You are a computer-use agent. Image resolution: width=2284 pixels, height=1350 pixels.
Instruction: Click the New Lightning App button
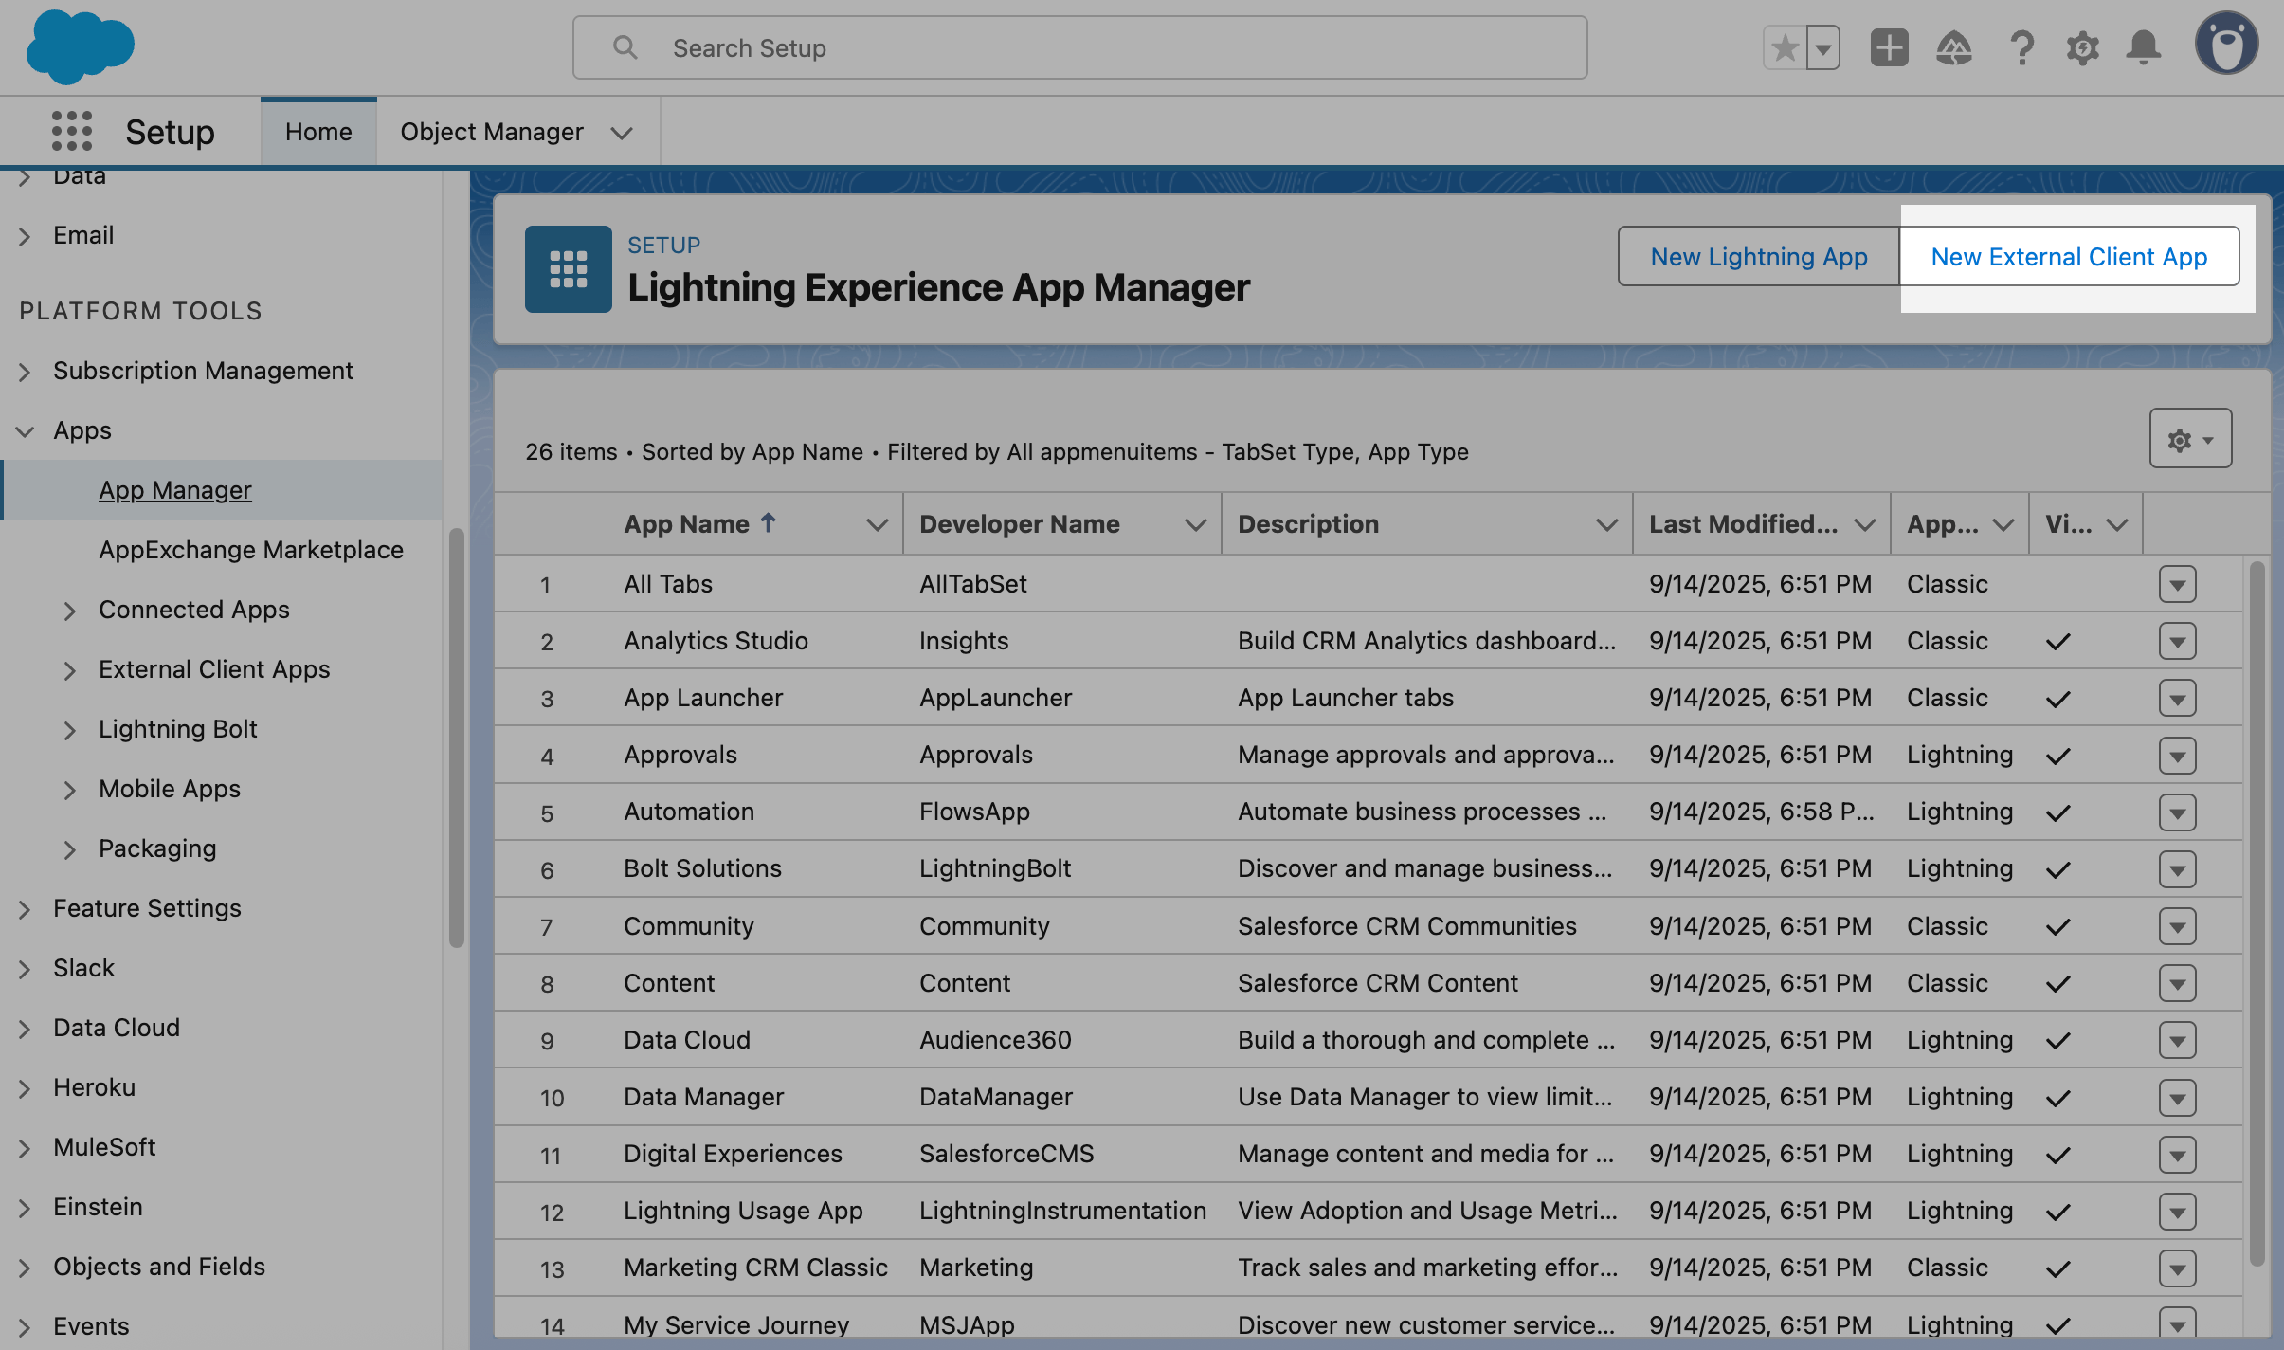1758,256
